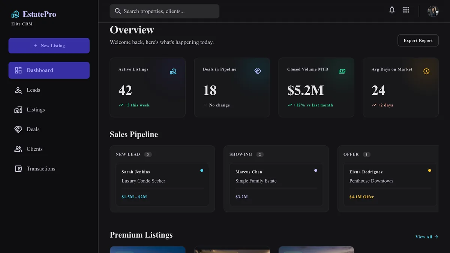Click the Deals handshake icon in sidebar
Image resolution: width=450 pixels, height=253 pixels.
click(x=18, y=129)
